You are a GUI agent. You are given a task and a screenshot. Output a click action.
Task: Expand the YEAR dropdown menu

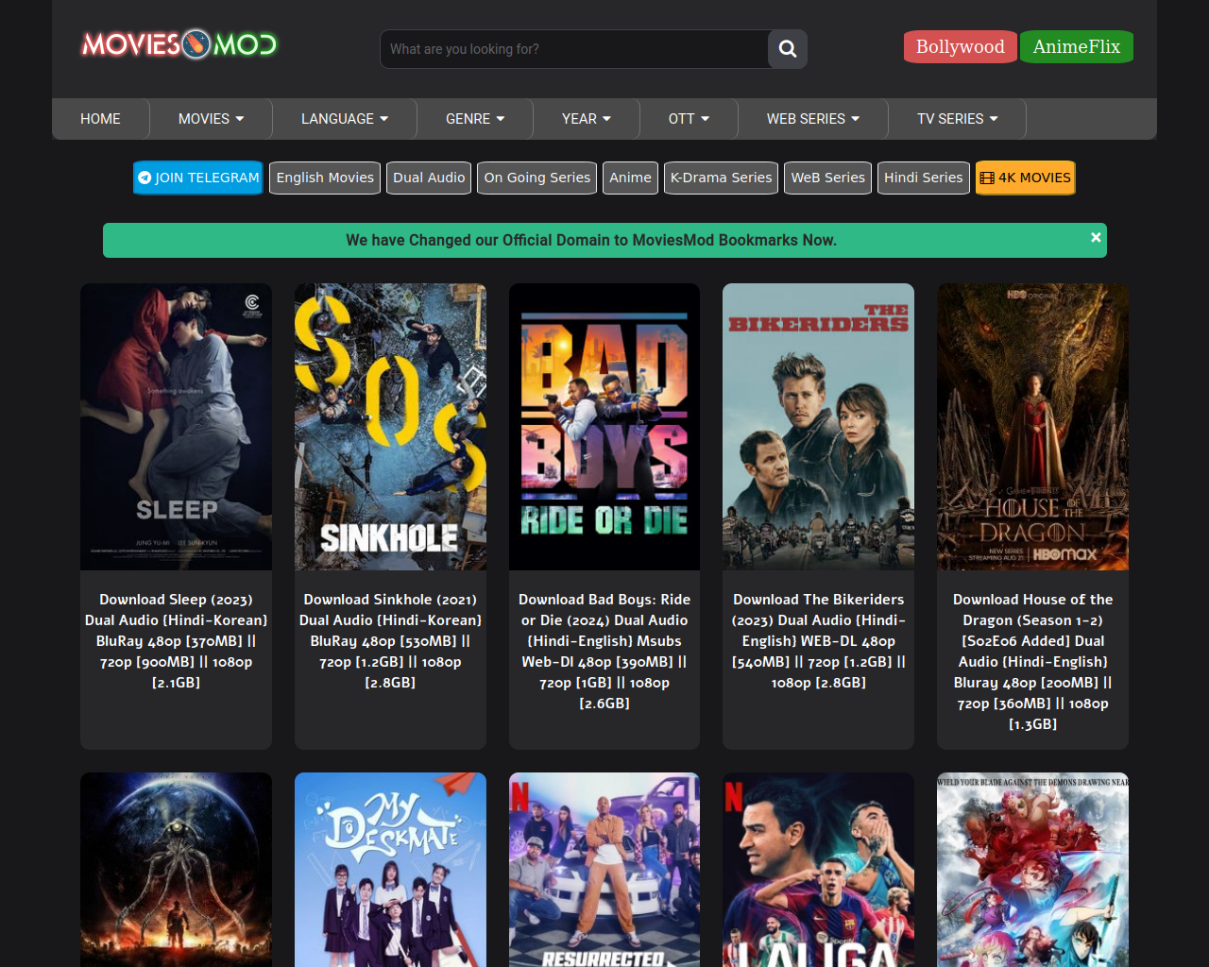click(x=587, y=119)
